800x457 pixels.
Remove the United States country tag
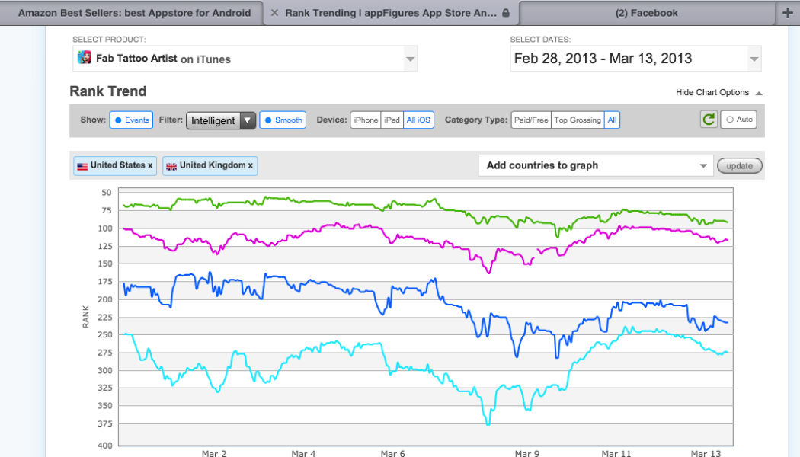(150, 165)
